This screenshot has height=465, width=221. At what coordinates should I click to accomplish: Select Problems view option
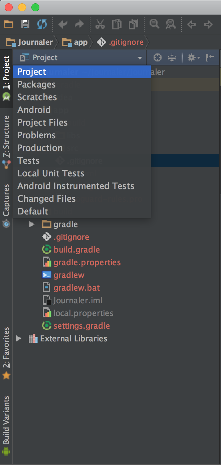click(x=82, y=135)
